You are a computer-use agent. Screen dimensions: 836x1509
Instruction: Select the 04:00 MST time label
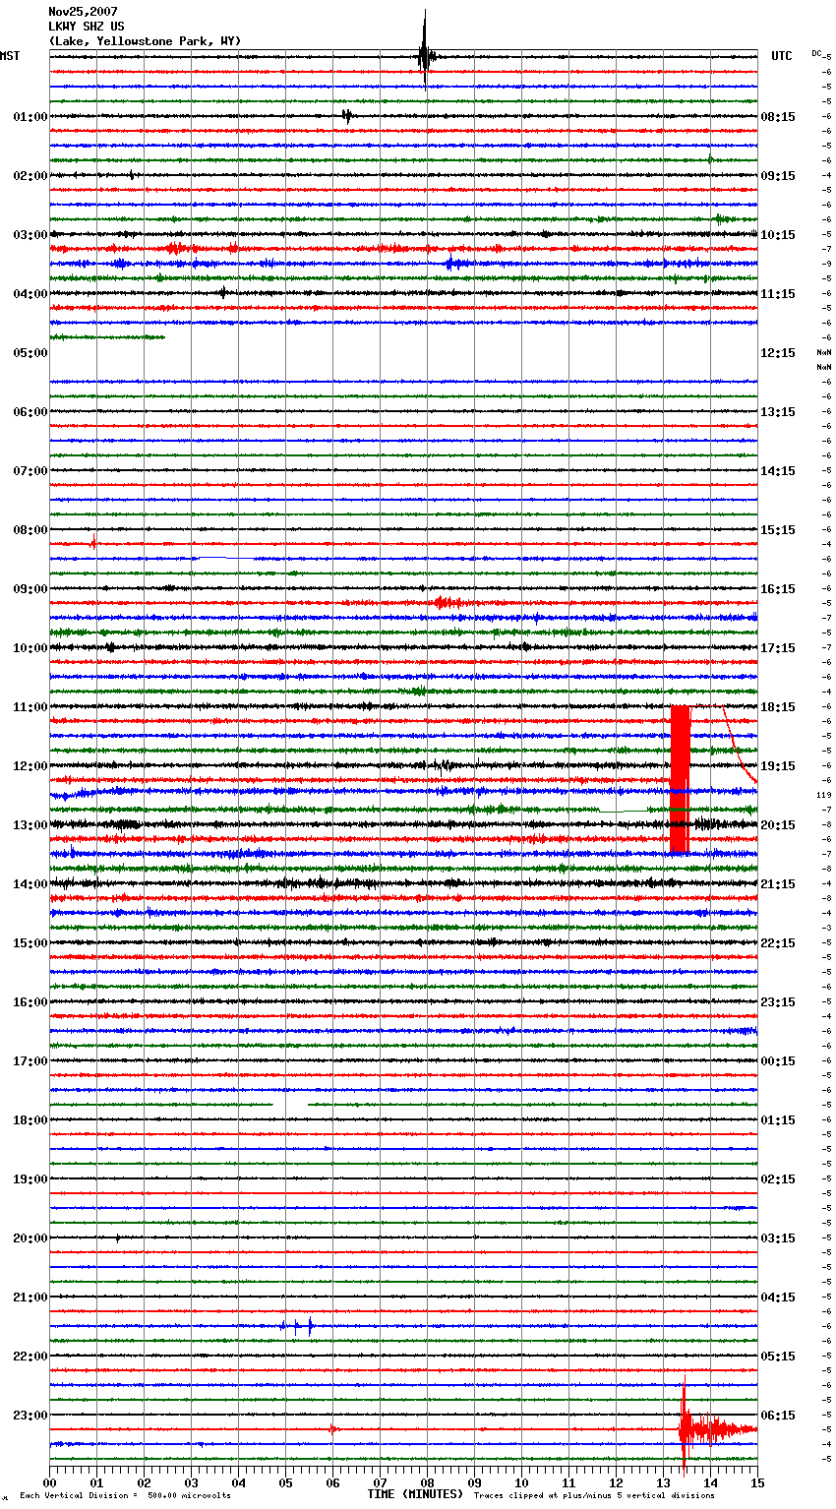click(30, 294)
